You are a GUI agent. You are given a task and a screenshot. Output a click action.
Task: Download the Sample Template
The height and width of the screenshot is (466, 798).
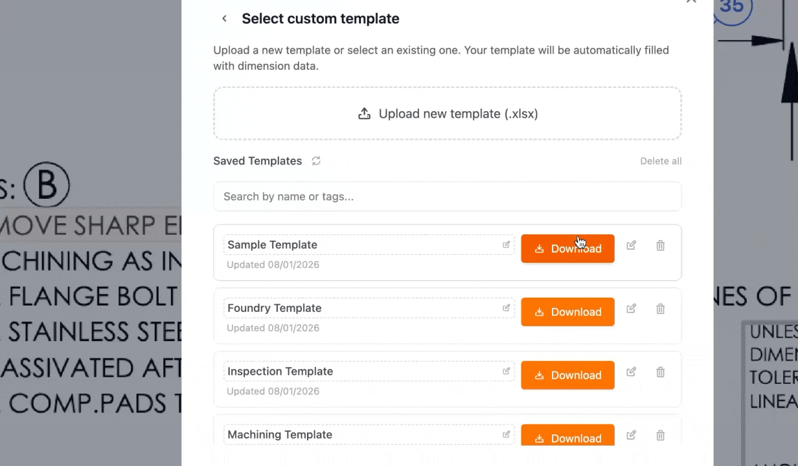coord(567,249)
